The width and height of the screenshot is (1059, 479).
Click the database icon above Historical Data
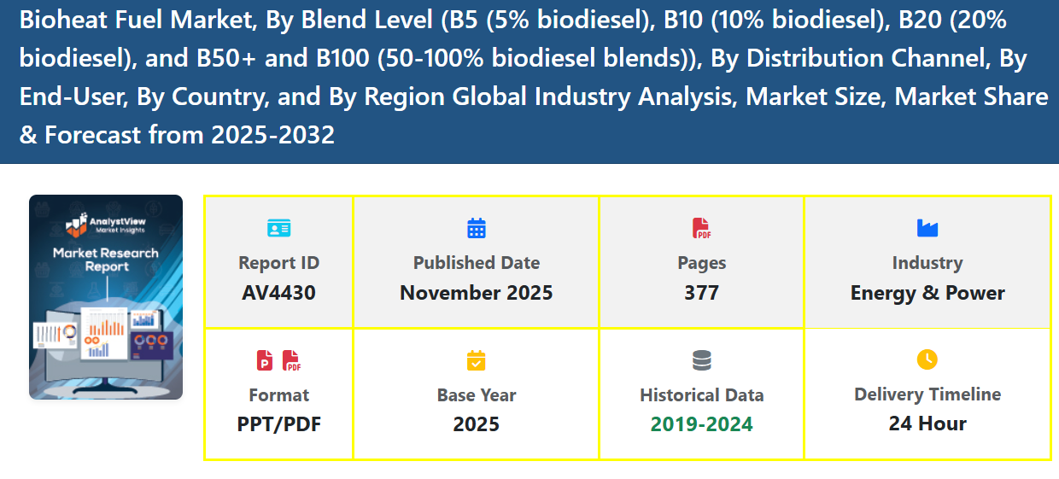701,360
